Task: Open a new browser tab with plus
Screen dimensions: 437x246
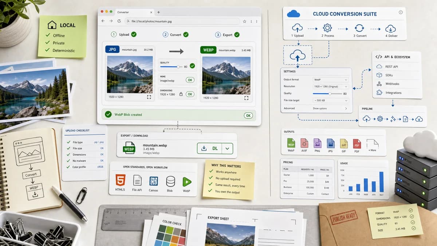Action: pyautogui.click(x=158, y=12)
